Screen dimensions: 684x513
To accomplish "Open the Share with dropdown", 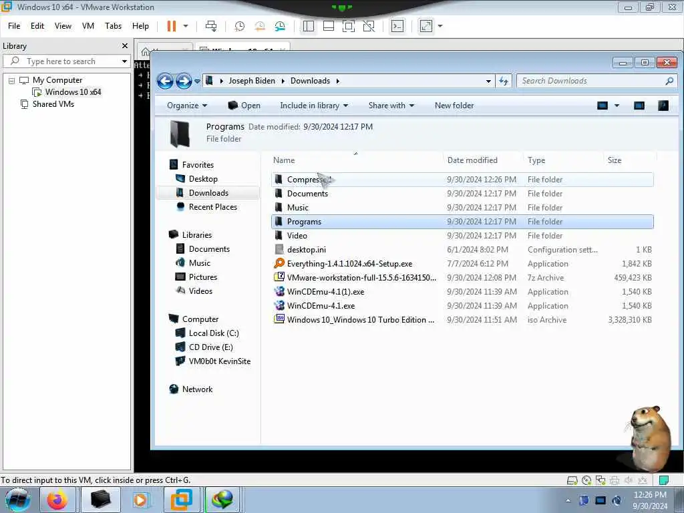I will 391,106.
